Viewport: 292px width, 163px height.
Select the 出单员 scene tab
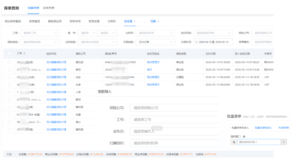[112, 21]
